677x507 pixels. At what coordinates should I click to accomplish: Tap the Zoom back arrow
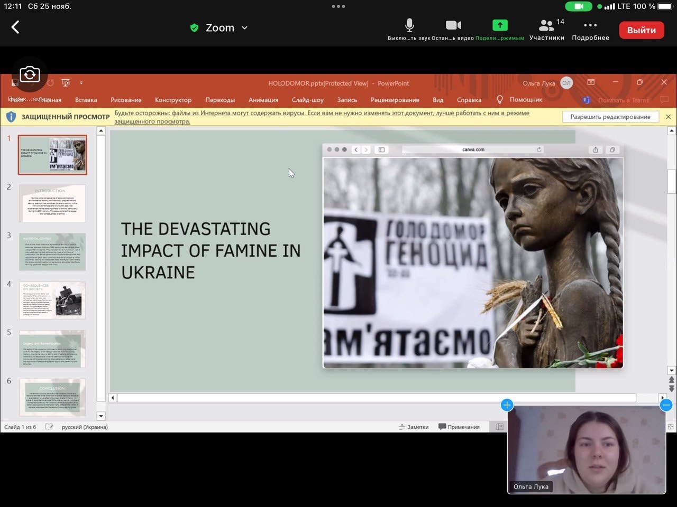click(15, 27)
